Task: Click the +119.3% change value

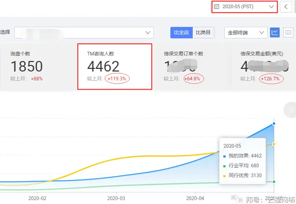Action: [x=117, y=78]
